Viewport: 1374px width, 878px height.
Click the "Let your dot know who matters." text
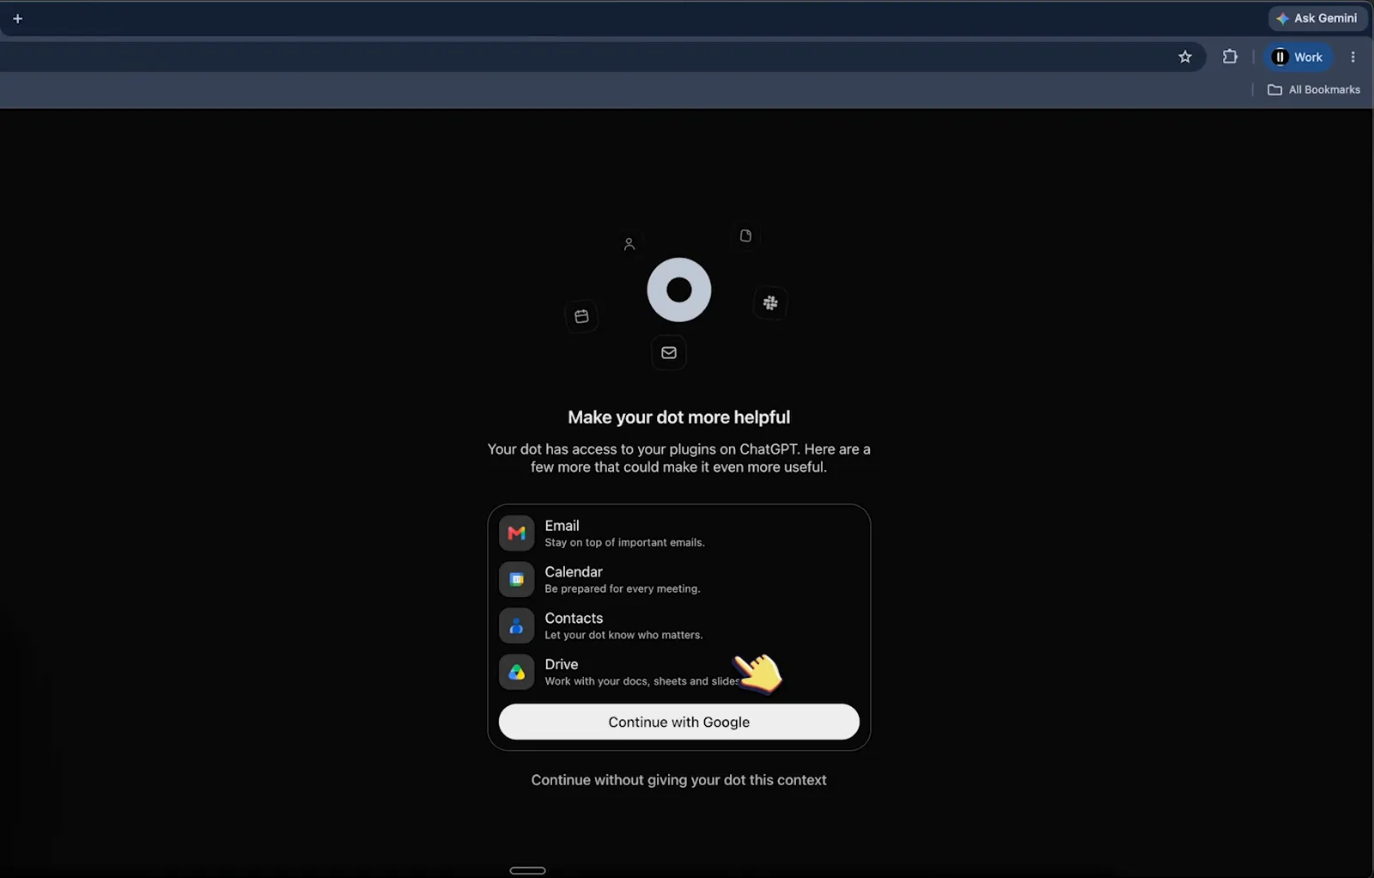[x=623, y=636]
